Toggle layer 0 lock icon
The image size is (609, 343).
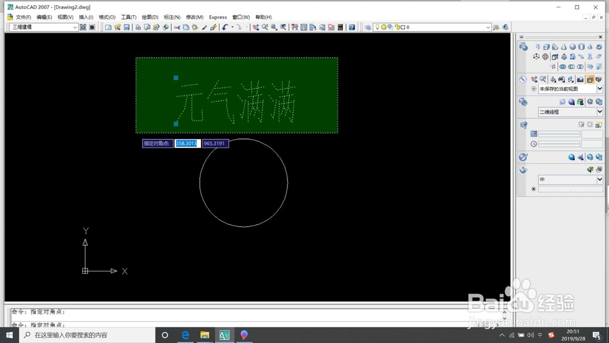pyautogui.click(x=397, y=27)
